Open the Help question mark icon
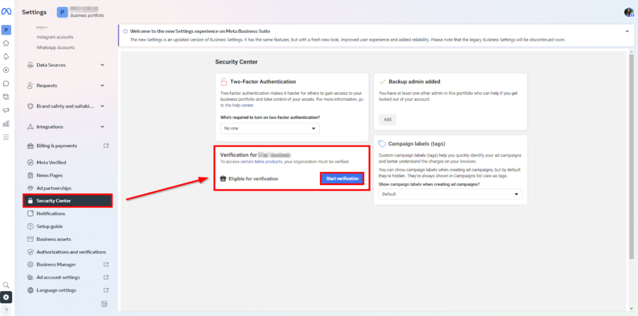This screenshot has height=316, width=638. pos(6,311)
